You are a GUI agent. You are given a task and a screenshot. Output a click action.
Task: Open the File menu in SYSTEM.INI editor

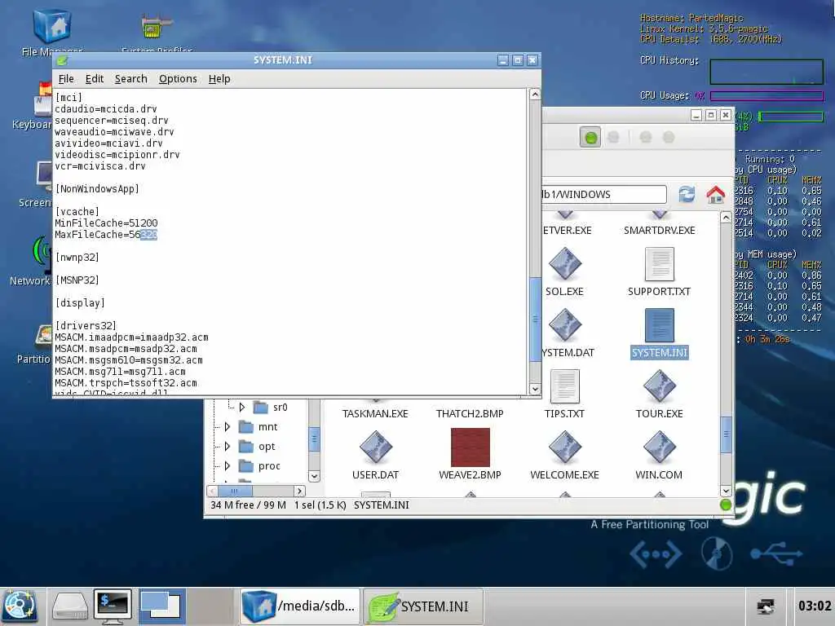point(66,79)
